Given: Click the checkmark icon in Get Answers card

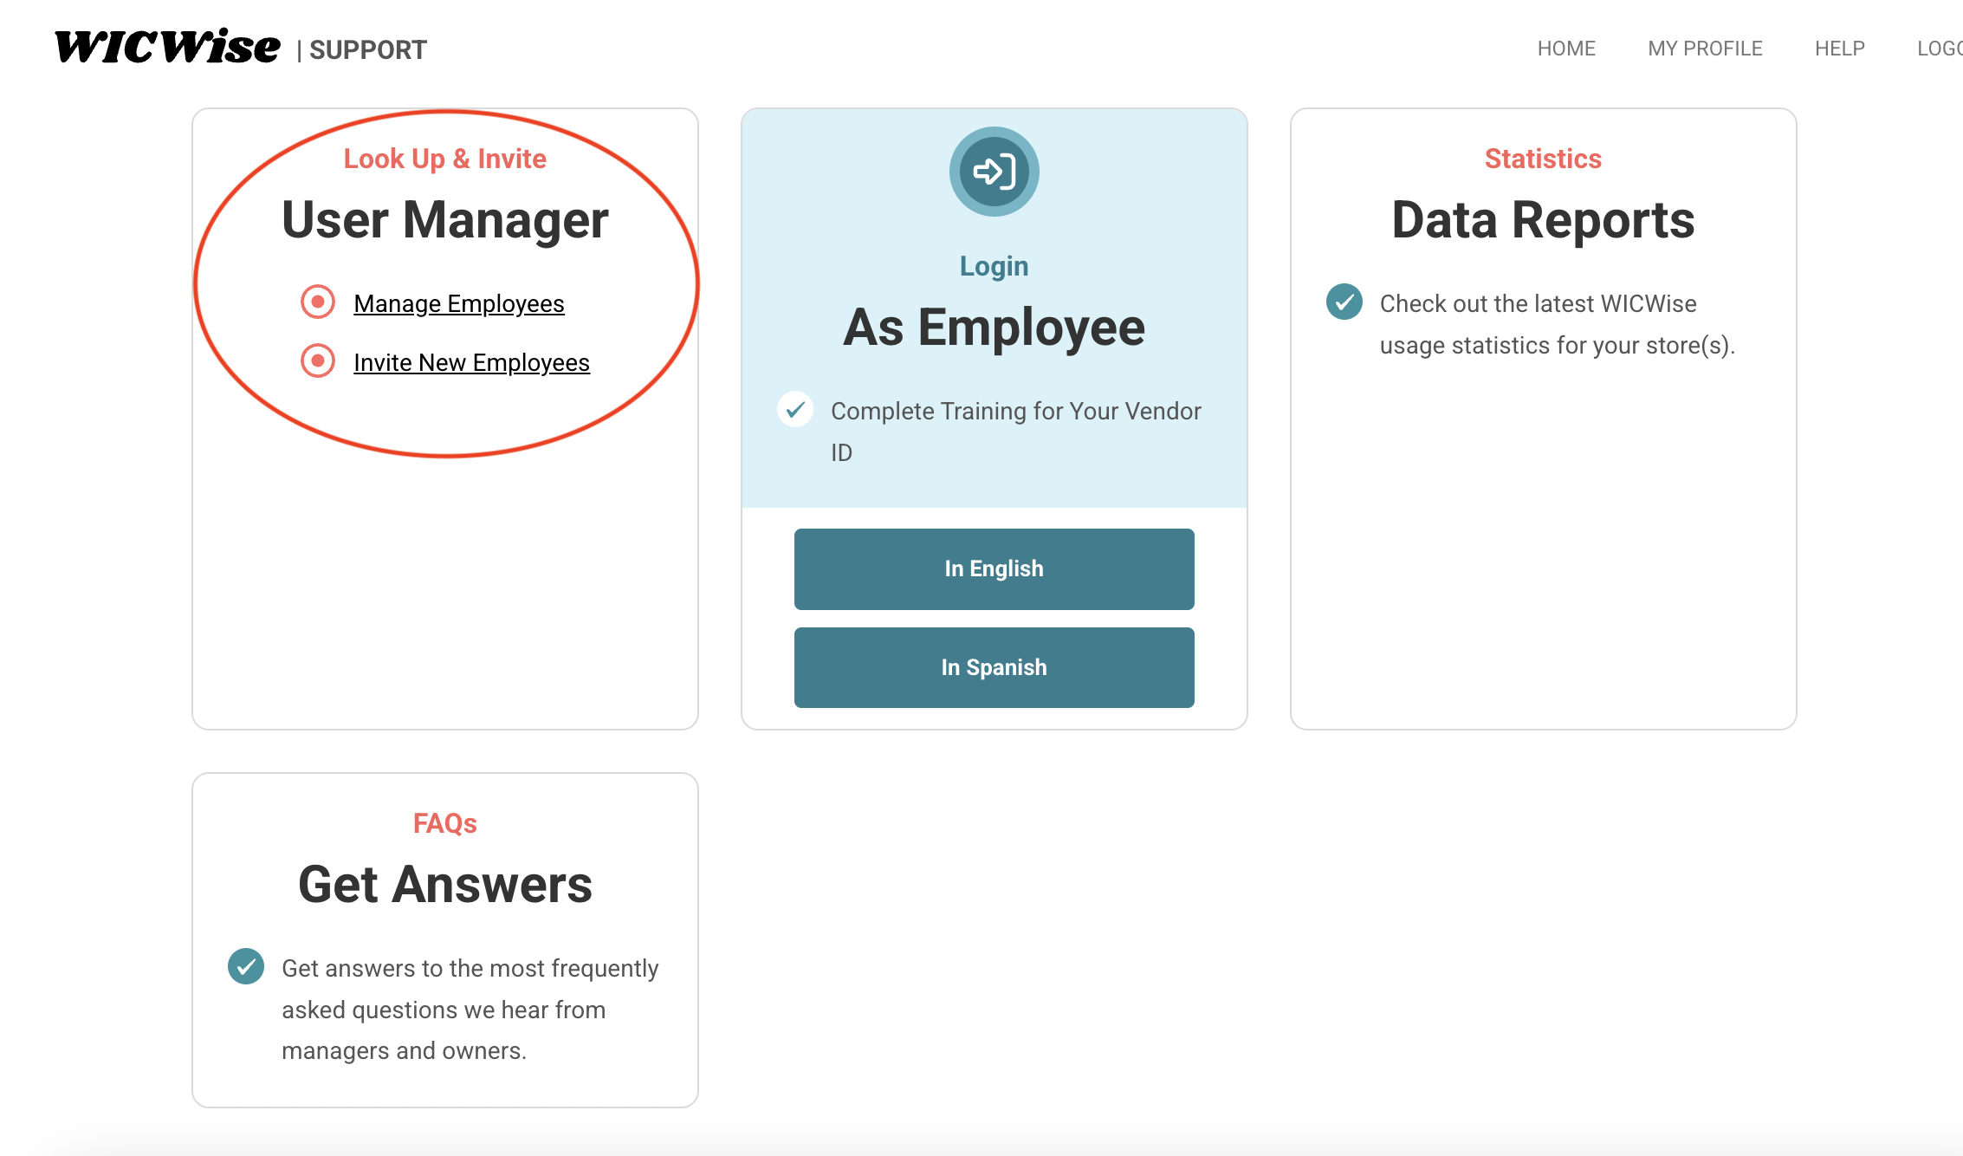Looking at the screenshot, I should [x=246, y=966].
